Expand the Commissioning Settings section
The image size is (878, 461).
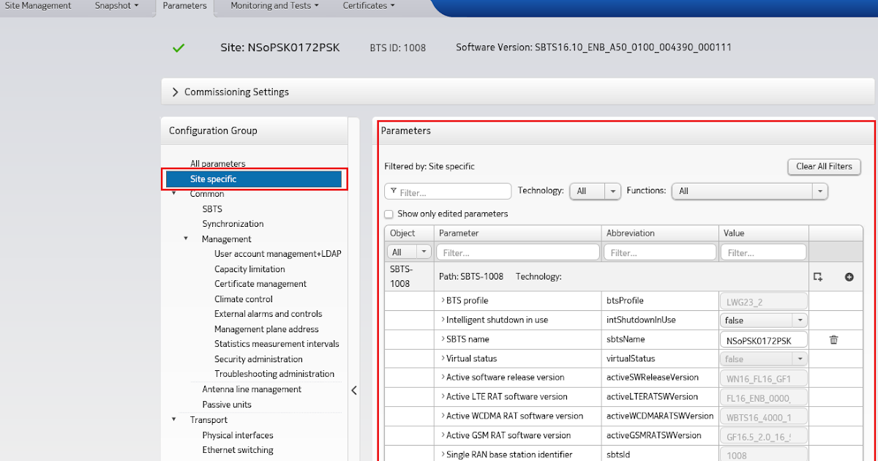175,91
